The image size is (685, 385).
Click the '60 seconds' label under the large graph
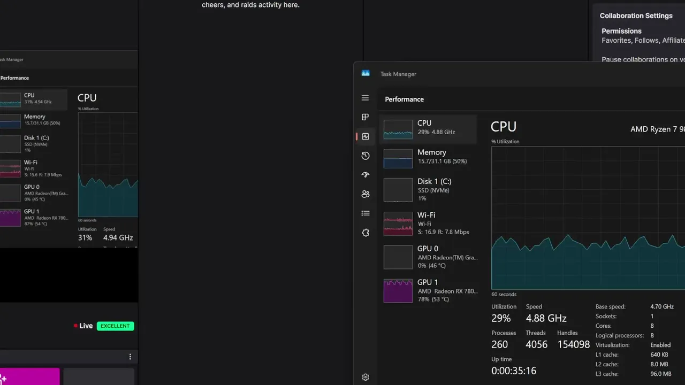tap(504, 295)
